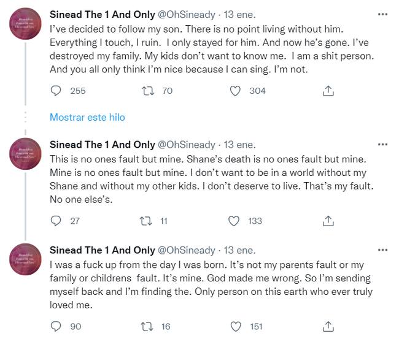
Task: Share the second tweet about Shane's death
Action: 328,221
